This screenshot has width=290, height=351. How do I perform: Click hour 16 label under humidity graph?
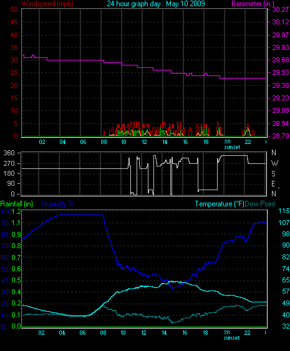[185, 333]
